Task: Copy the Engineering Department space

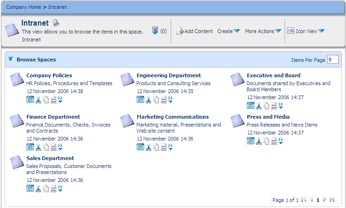Action: pos(156,100)
